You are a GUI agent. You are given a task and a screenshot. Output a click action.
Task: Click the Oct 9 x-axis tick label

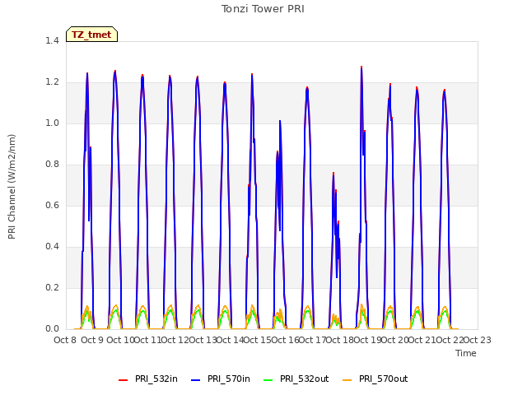point(92,340)
